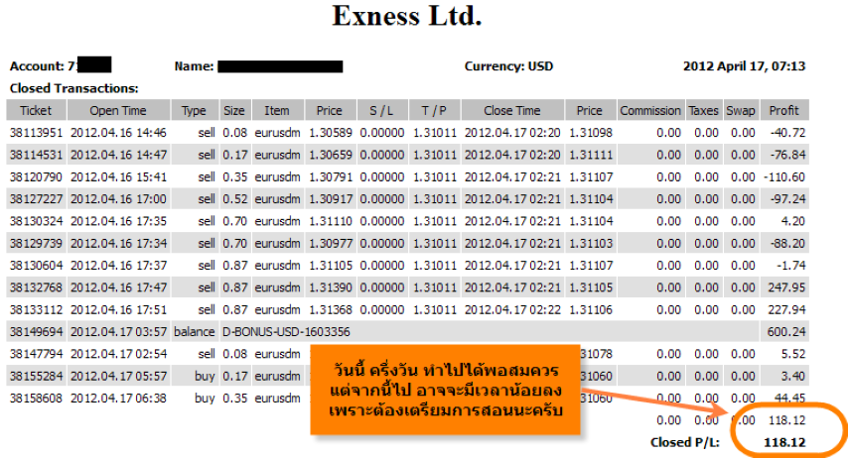Select ticket number 38132768
The height and width of the screenshot is (458, 848).
pos(36,287)
